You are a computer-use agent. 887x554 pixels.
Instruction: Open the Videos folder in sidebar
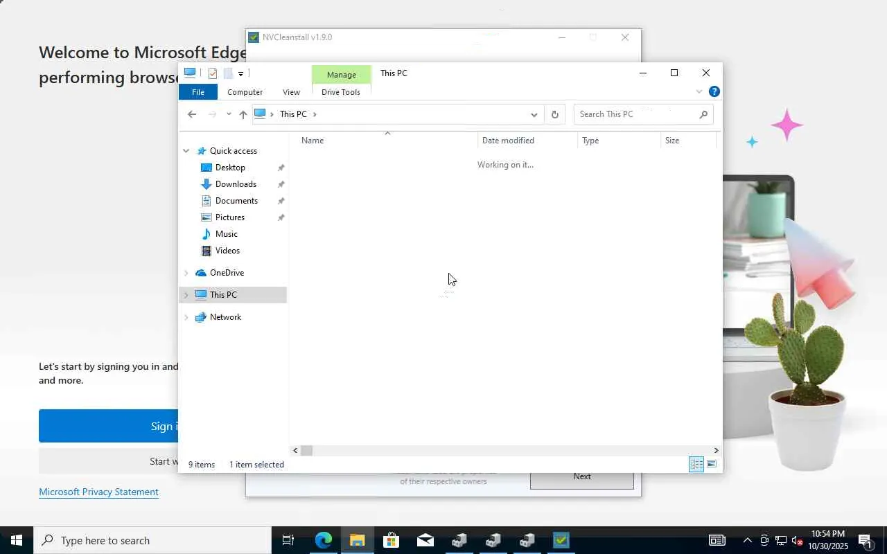pyautogui.click(x=227, y=251)
